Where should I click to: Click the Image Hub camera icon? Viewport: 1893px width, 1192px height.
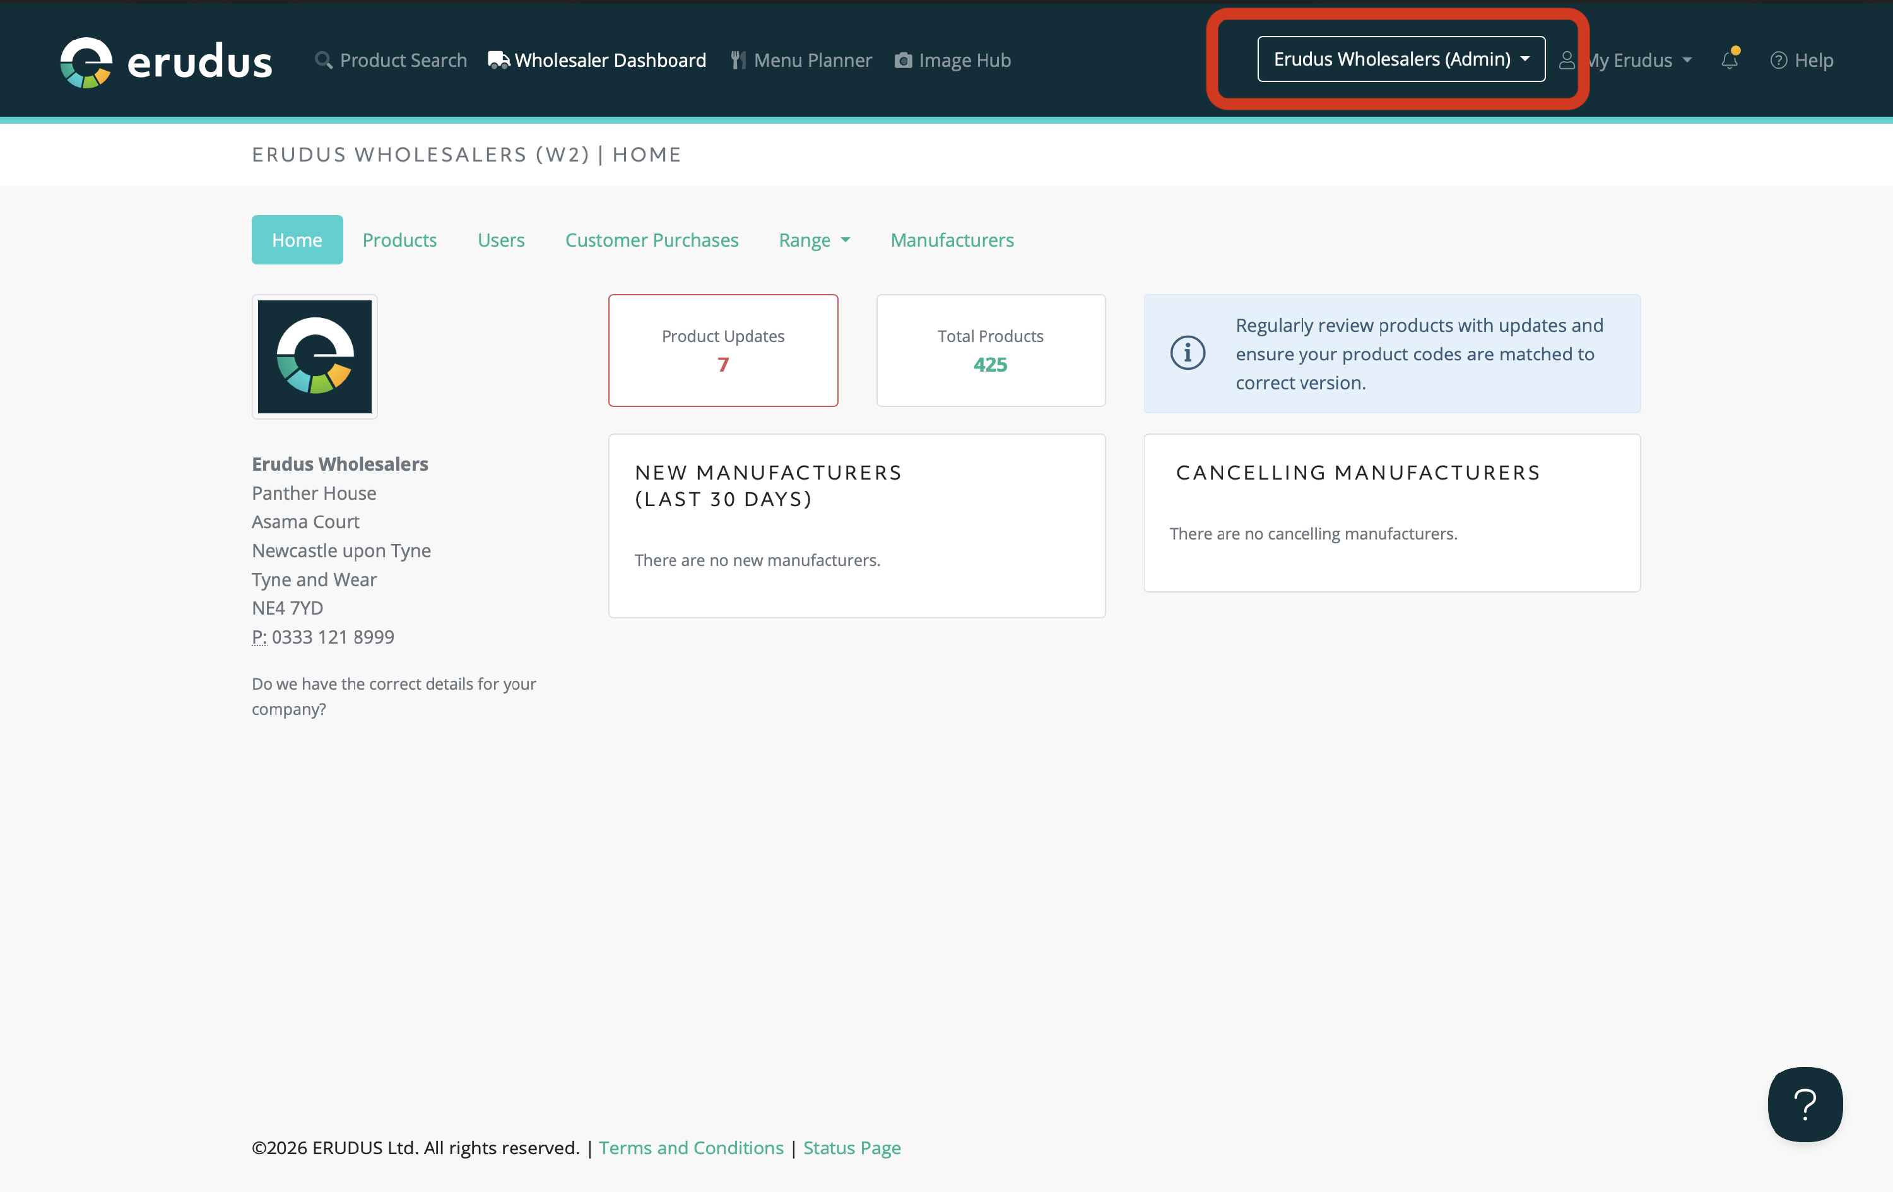903,60
